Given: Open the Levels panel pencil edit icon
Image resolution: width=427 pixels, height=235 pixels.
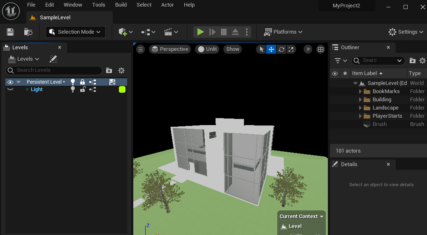Looking at the screenshot, I should tap(53, 59).
